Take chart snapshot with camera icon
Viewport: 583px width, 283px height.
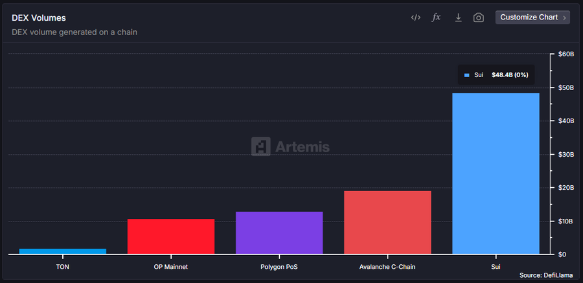click(479, 17)
